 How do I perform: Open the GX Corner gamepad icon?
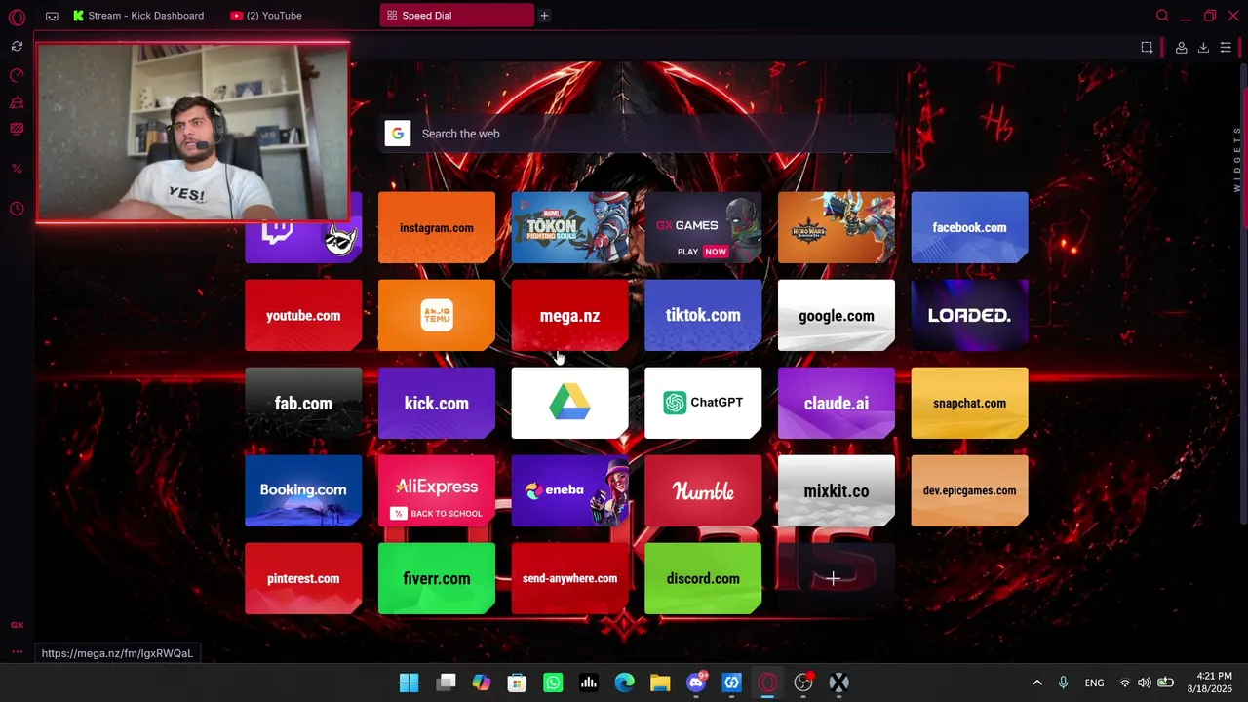pyautogui.click(x=52, y=16)
